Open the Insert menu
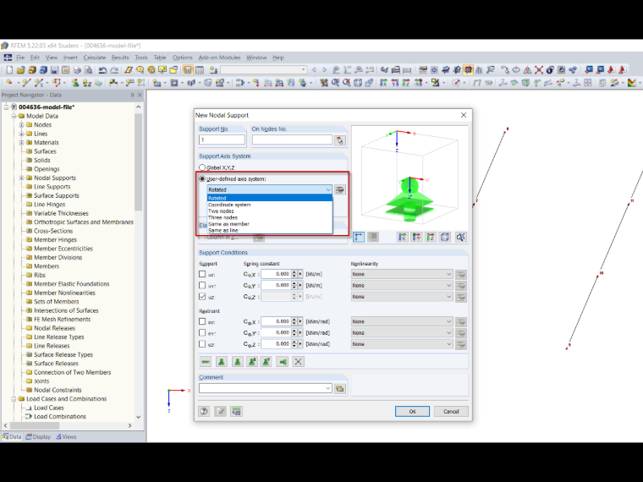The width and height of the screenshot is (643, 482). click(x=70, y=58)
